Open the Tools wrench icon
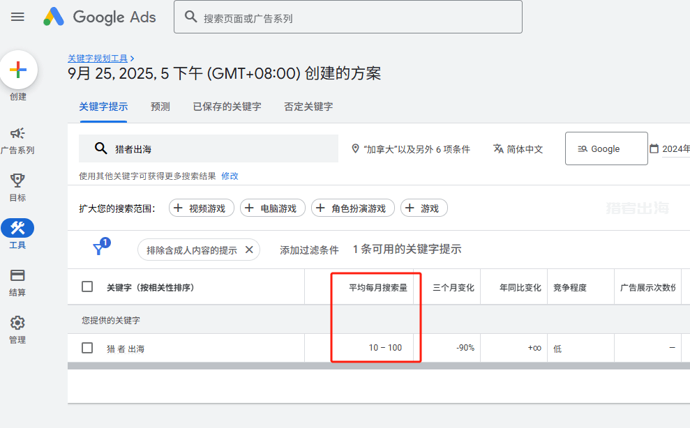This screenshot has width=690, height=428. [17, 228]
